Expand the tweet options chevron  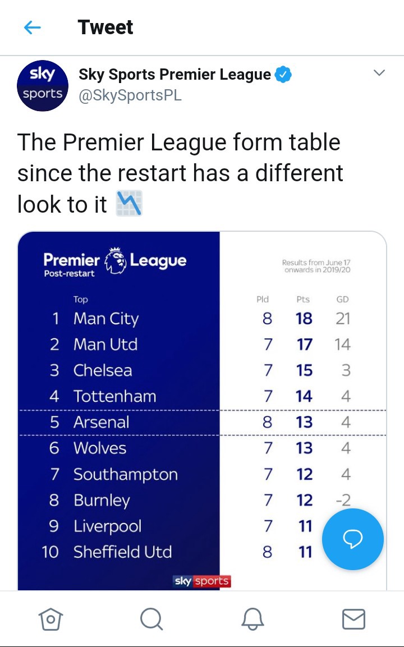[379, 73]
